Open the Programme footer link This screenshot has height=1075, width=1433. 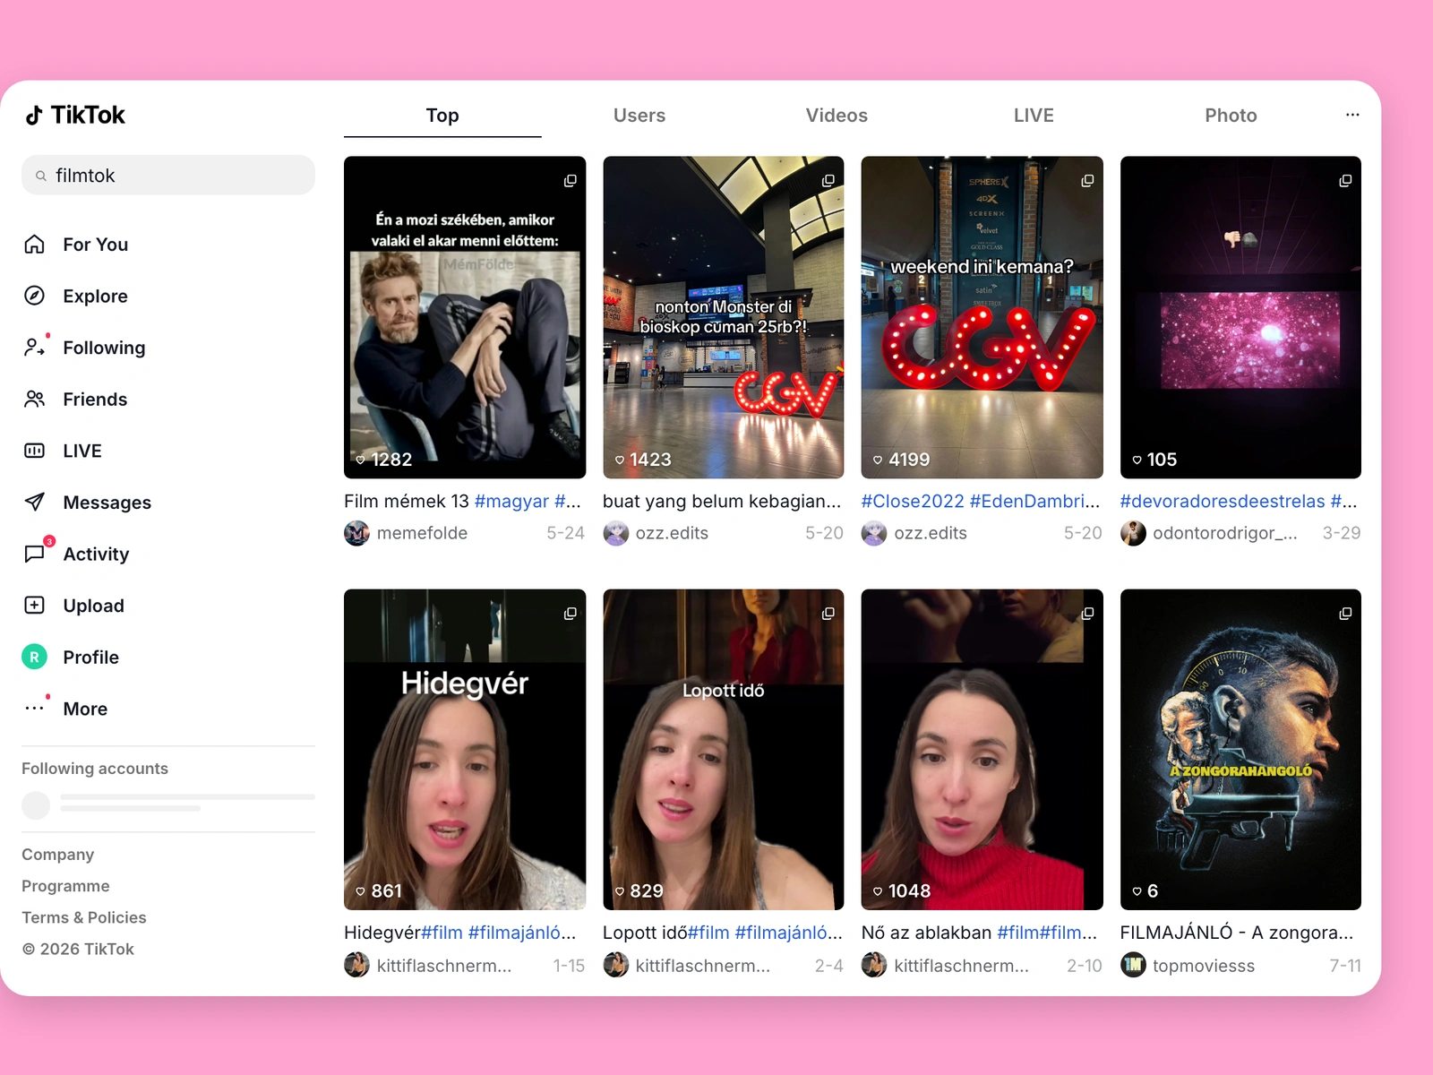coord(65,886)
